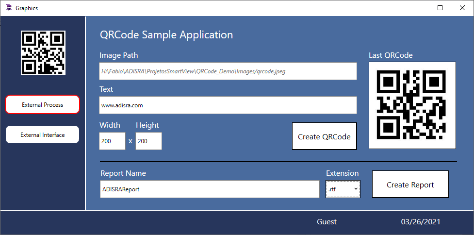Click the Height input box
Screen dimensions: 474x235
coord(148,141)
